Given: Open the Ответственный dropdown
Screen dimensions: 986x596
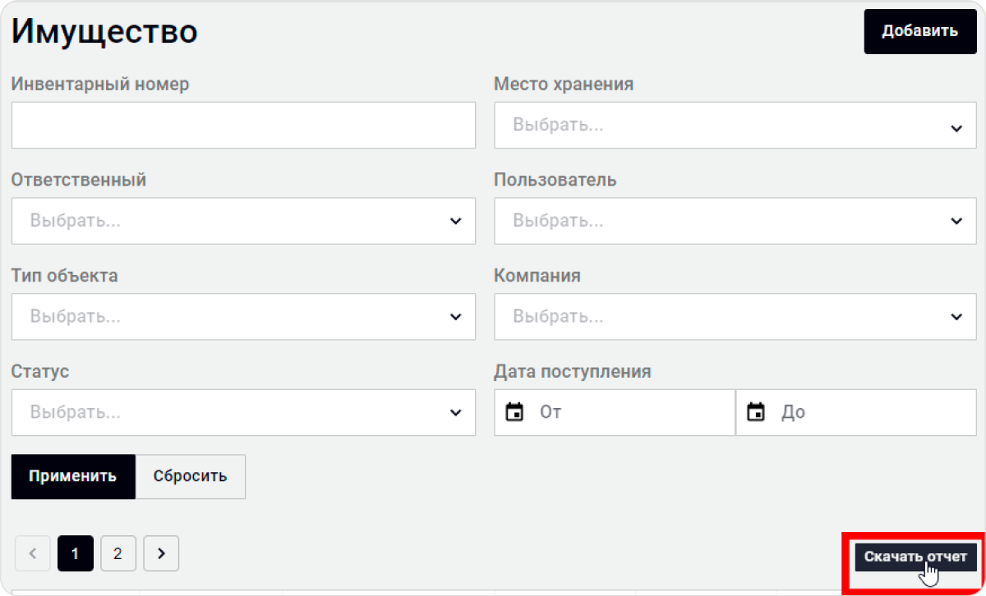Looking at the screenshot, I should click(243, 221).
